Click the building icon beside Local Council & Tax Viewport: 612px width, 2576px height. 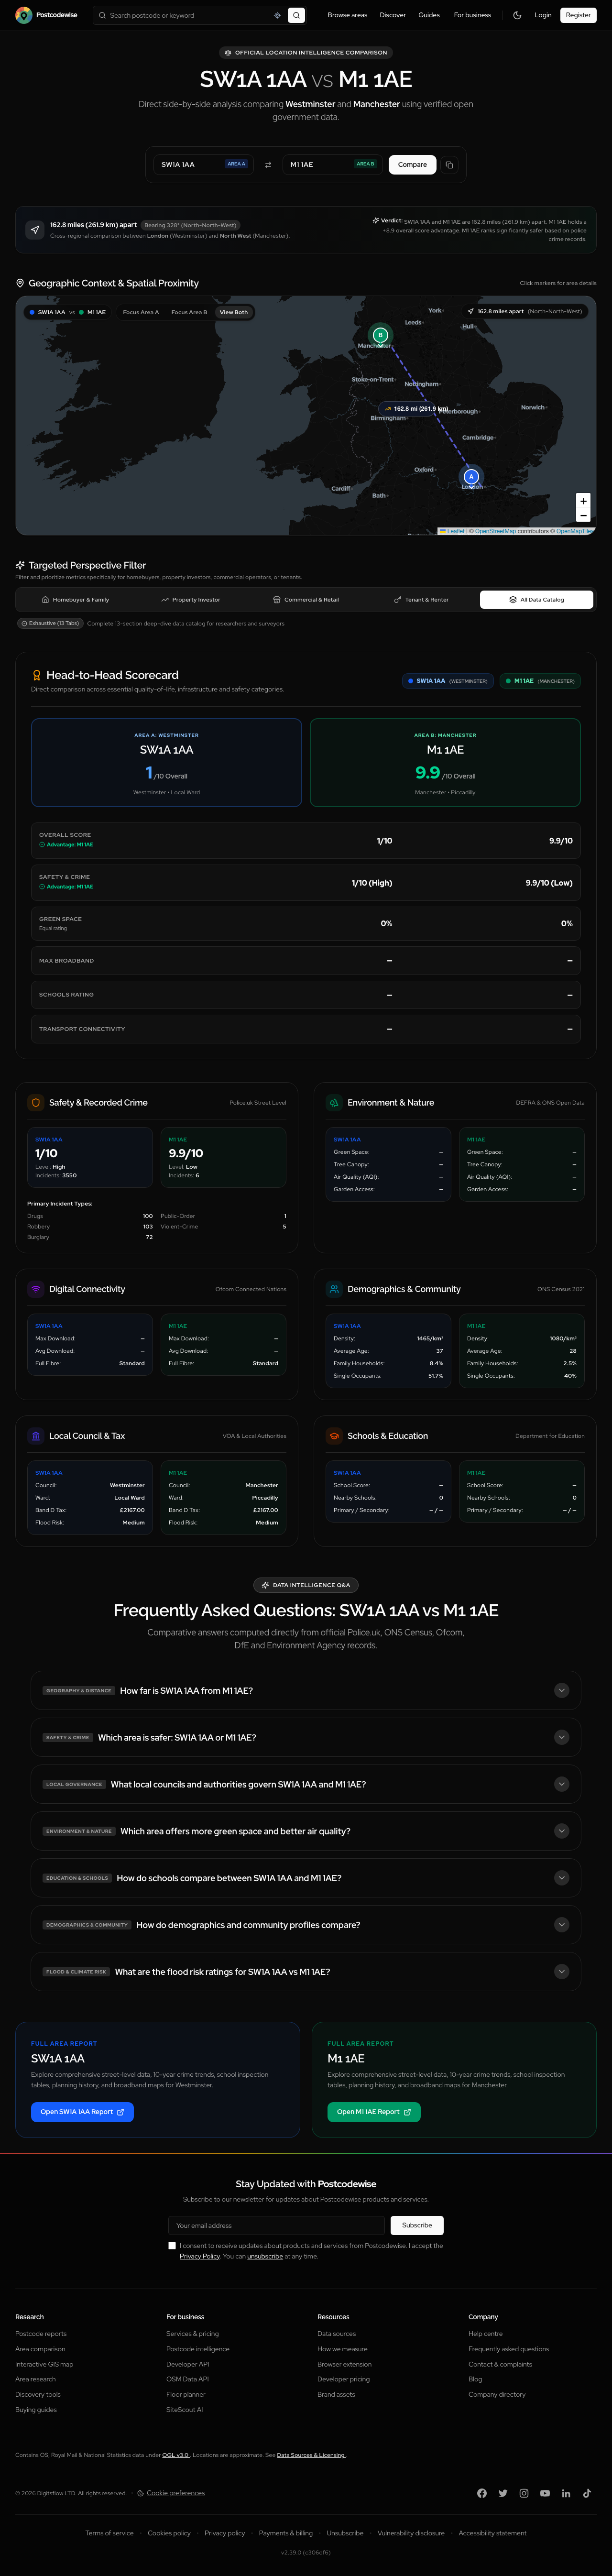pyautogui.click(x=36, y=1436)
